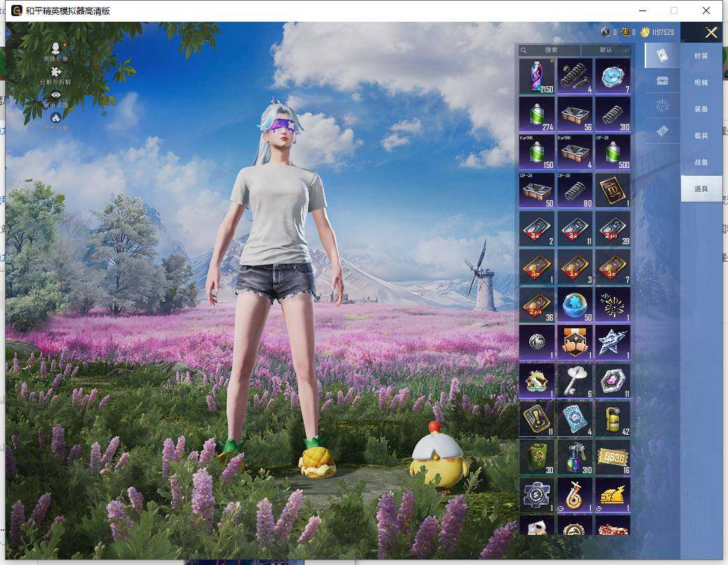Select the silver star item
728x565 pixels.
tap(613, 342)
